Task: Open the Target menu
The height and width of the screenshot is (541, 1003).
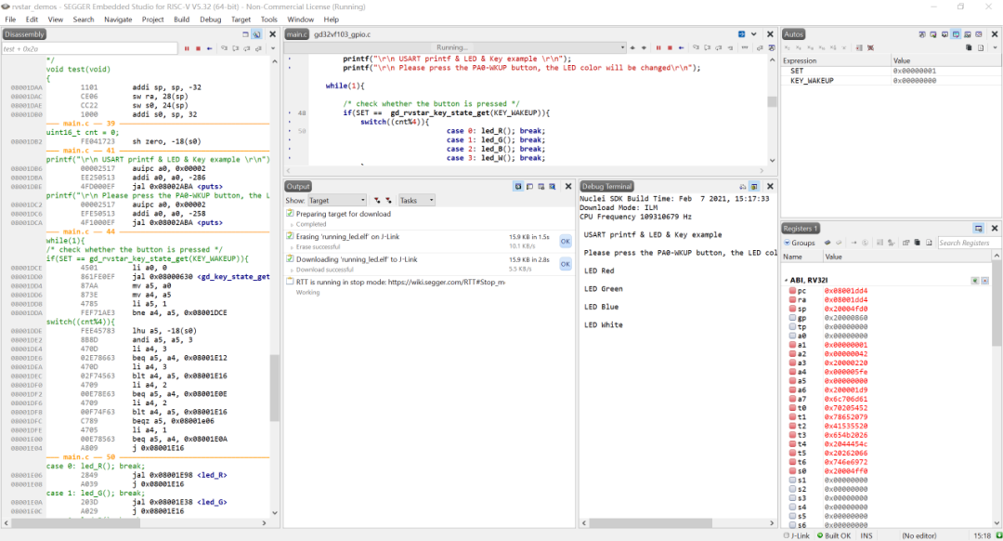Action: point(241,20)
